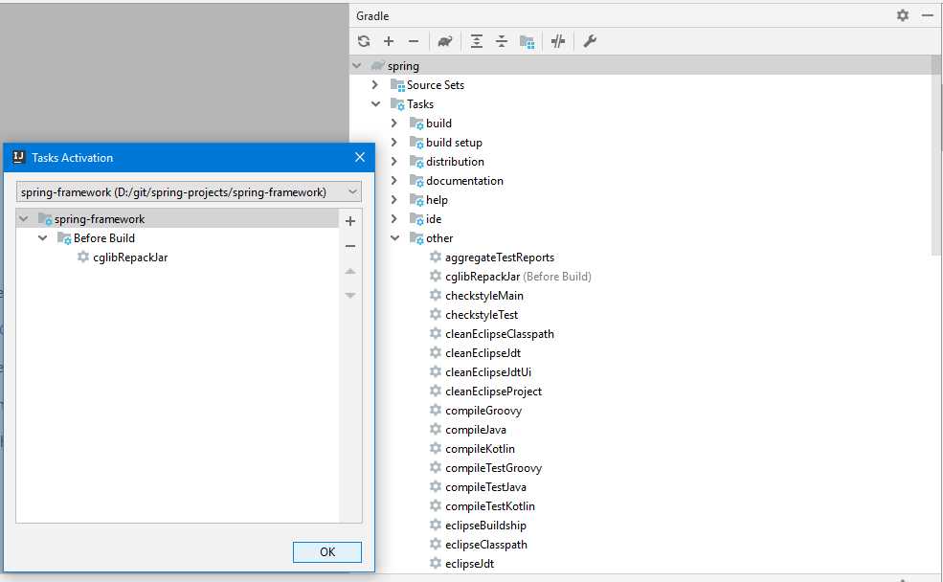Open the spring-framework project dropdown
943x582 pixels.
coord(189,191)
